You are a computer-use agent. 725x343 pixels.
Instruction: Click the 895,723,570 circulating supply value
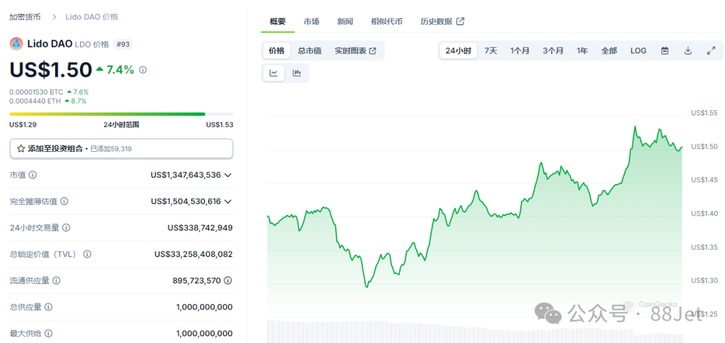[197, 281]
